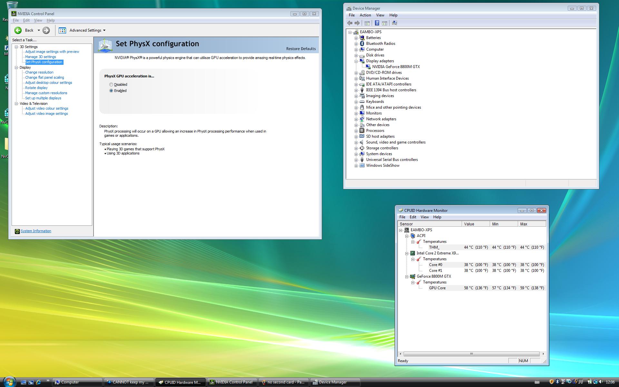Click the Hardware Monitor scroll left arrow

pyautogui.click(x=400, y=354)
